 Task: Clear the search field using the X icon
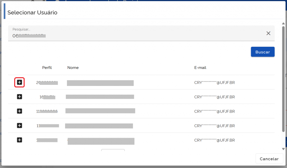tap(268, 33)
